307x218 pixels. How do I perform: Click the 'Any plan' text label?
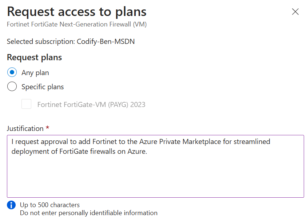point(35,73)
